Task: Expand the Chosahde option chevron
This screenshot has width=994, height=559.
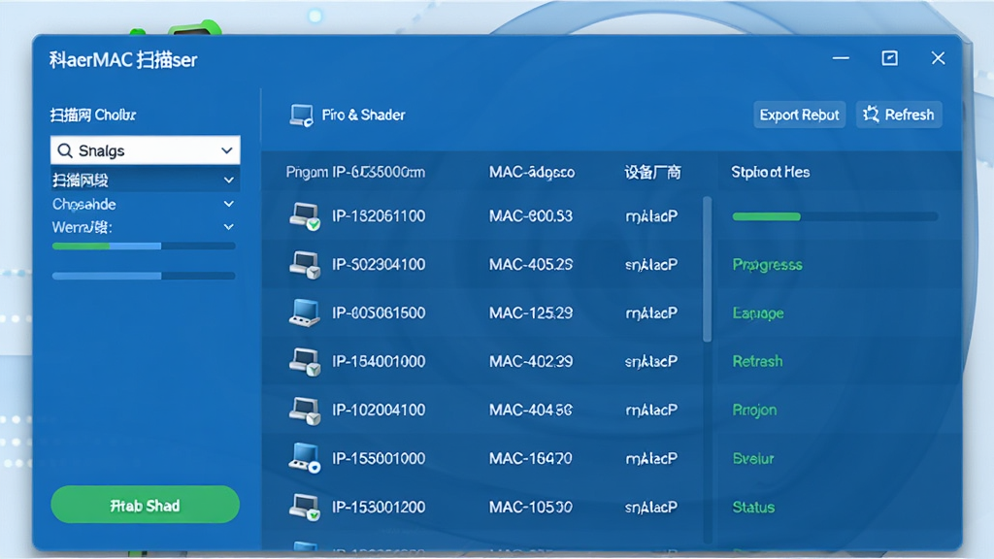Action: [229, 204]
